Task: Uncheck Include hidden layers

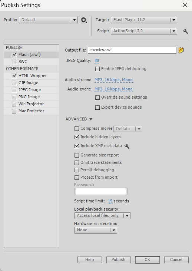Action: click(77, 137)
